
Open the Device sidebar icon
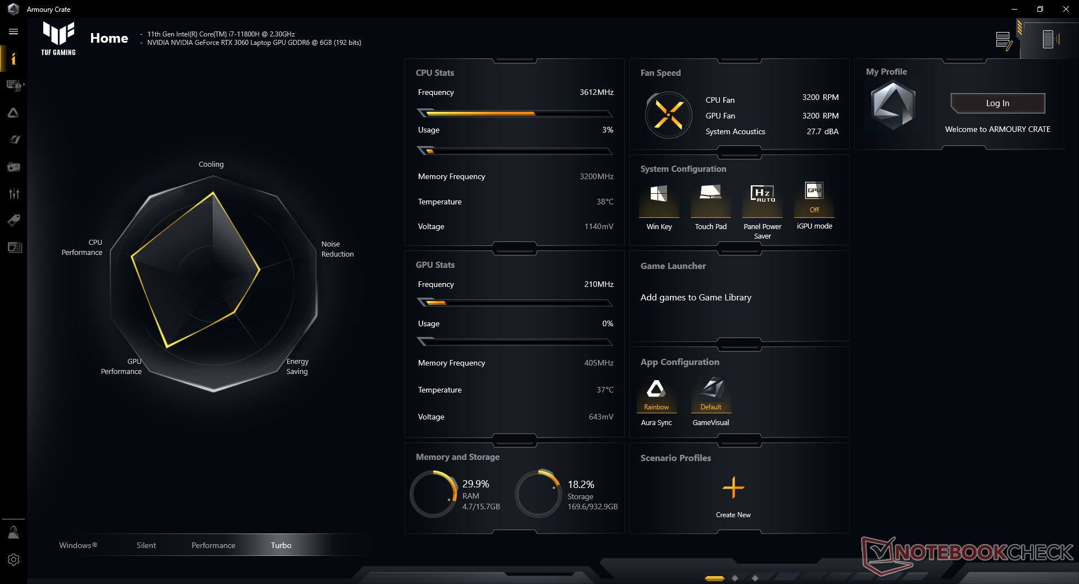13,85
